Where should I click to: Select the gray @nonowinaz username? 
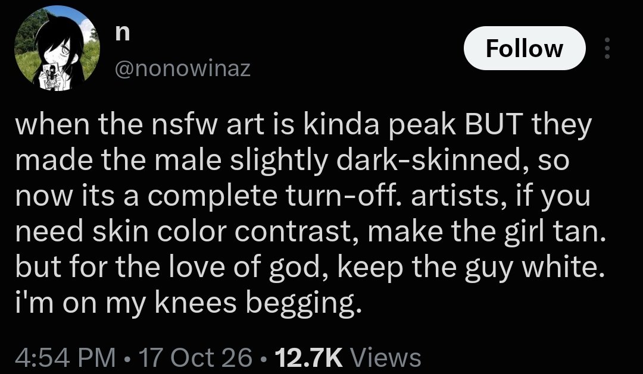click(183, 69)
